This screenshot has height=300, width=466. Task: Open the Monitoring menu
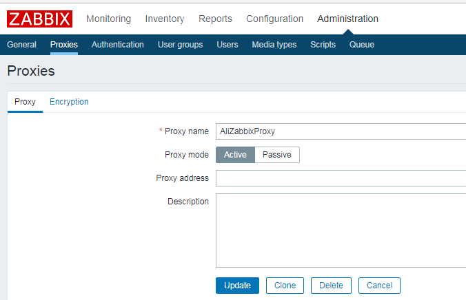(x=108, y=19)
